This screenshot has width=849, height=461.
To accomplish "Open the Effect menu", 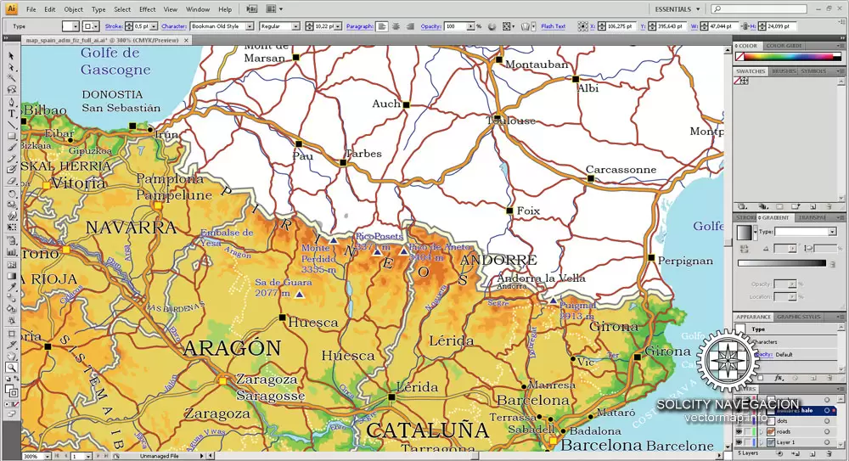I will 147,9.
